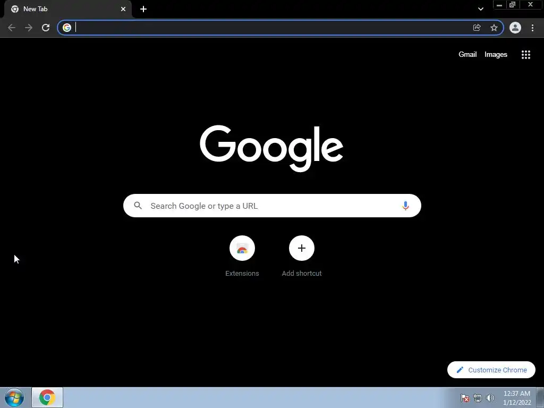This screenshot has height=408, width=544.
Task: Reload the page with the refresh icon
Action: coord(46,28)
